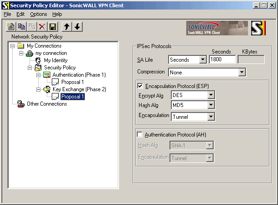Click the Move Up arrow icon
This screenshot has width=278, height=205.
pyautogui.click(x=67, y=27)
